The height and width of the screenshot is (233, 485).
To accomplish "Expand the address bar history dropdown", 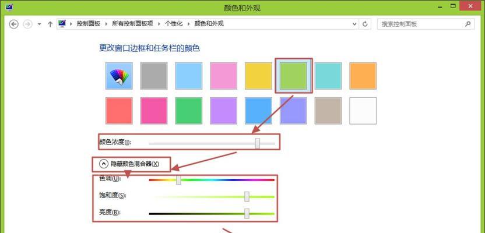I will tap(355, 24).
